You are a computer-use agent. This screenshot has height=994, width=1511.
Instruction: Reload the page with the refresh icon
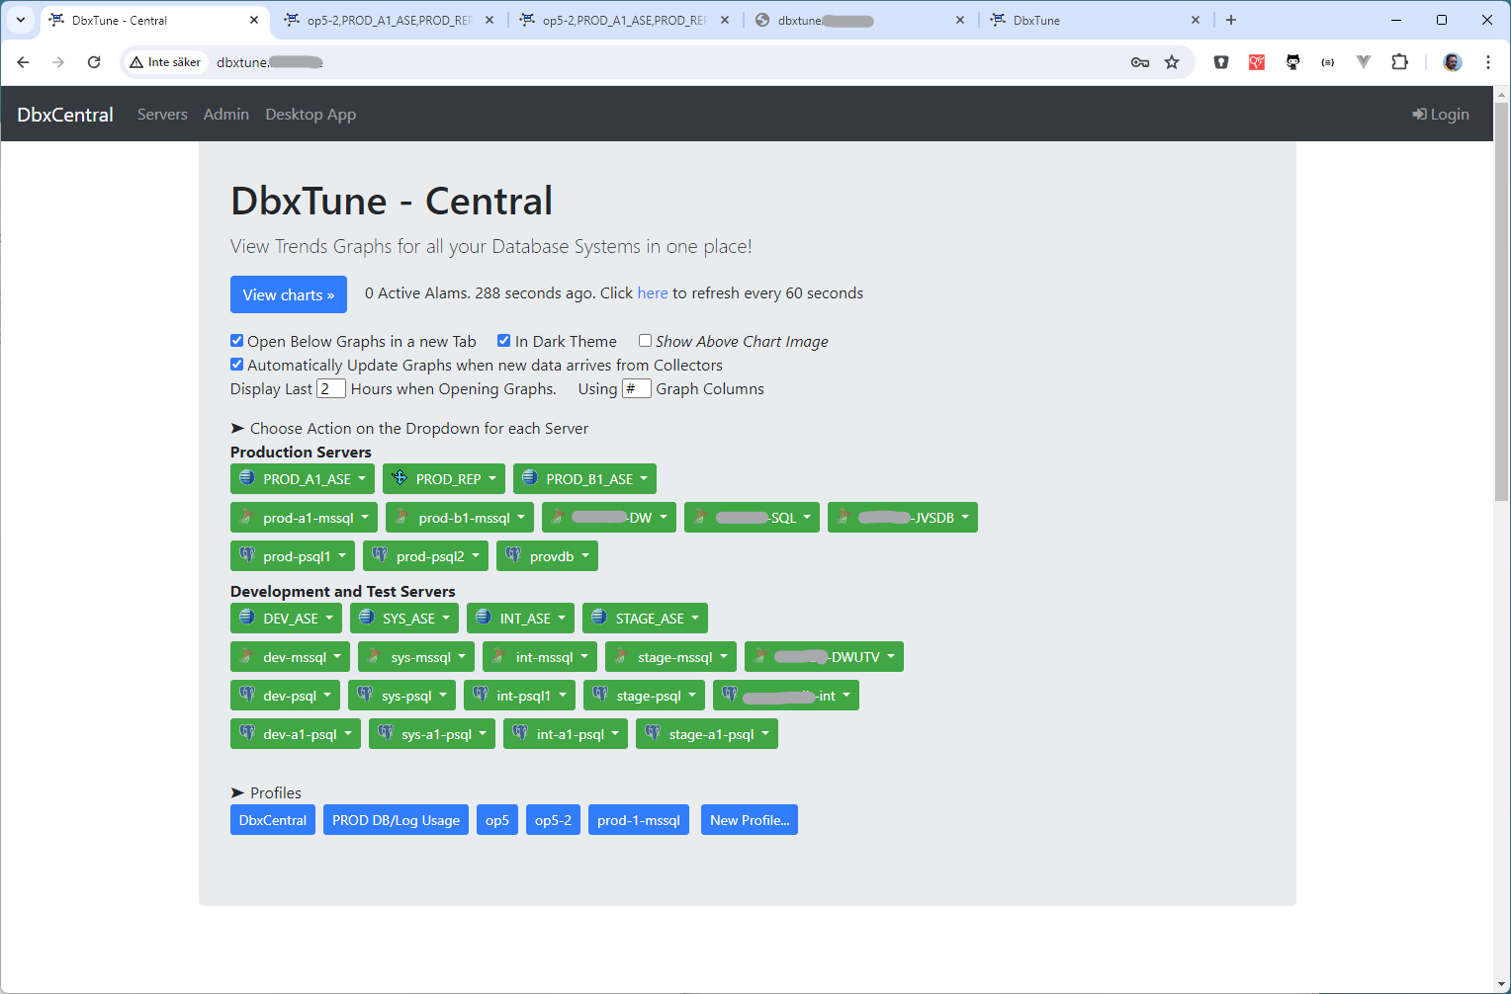pyautogui.click(x=94, y=62)
